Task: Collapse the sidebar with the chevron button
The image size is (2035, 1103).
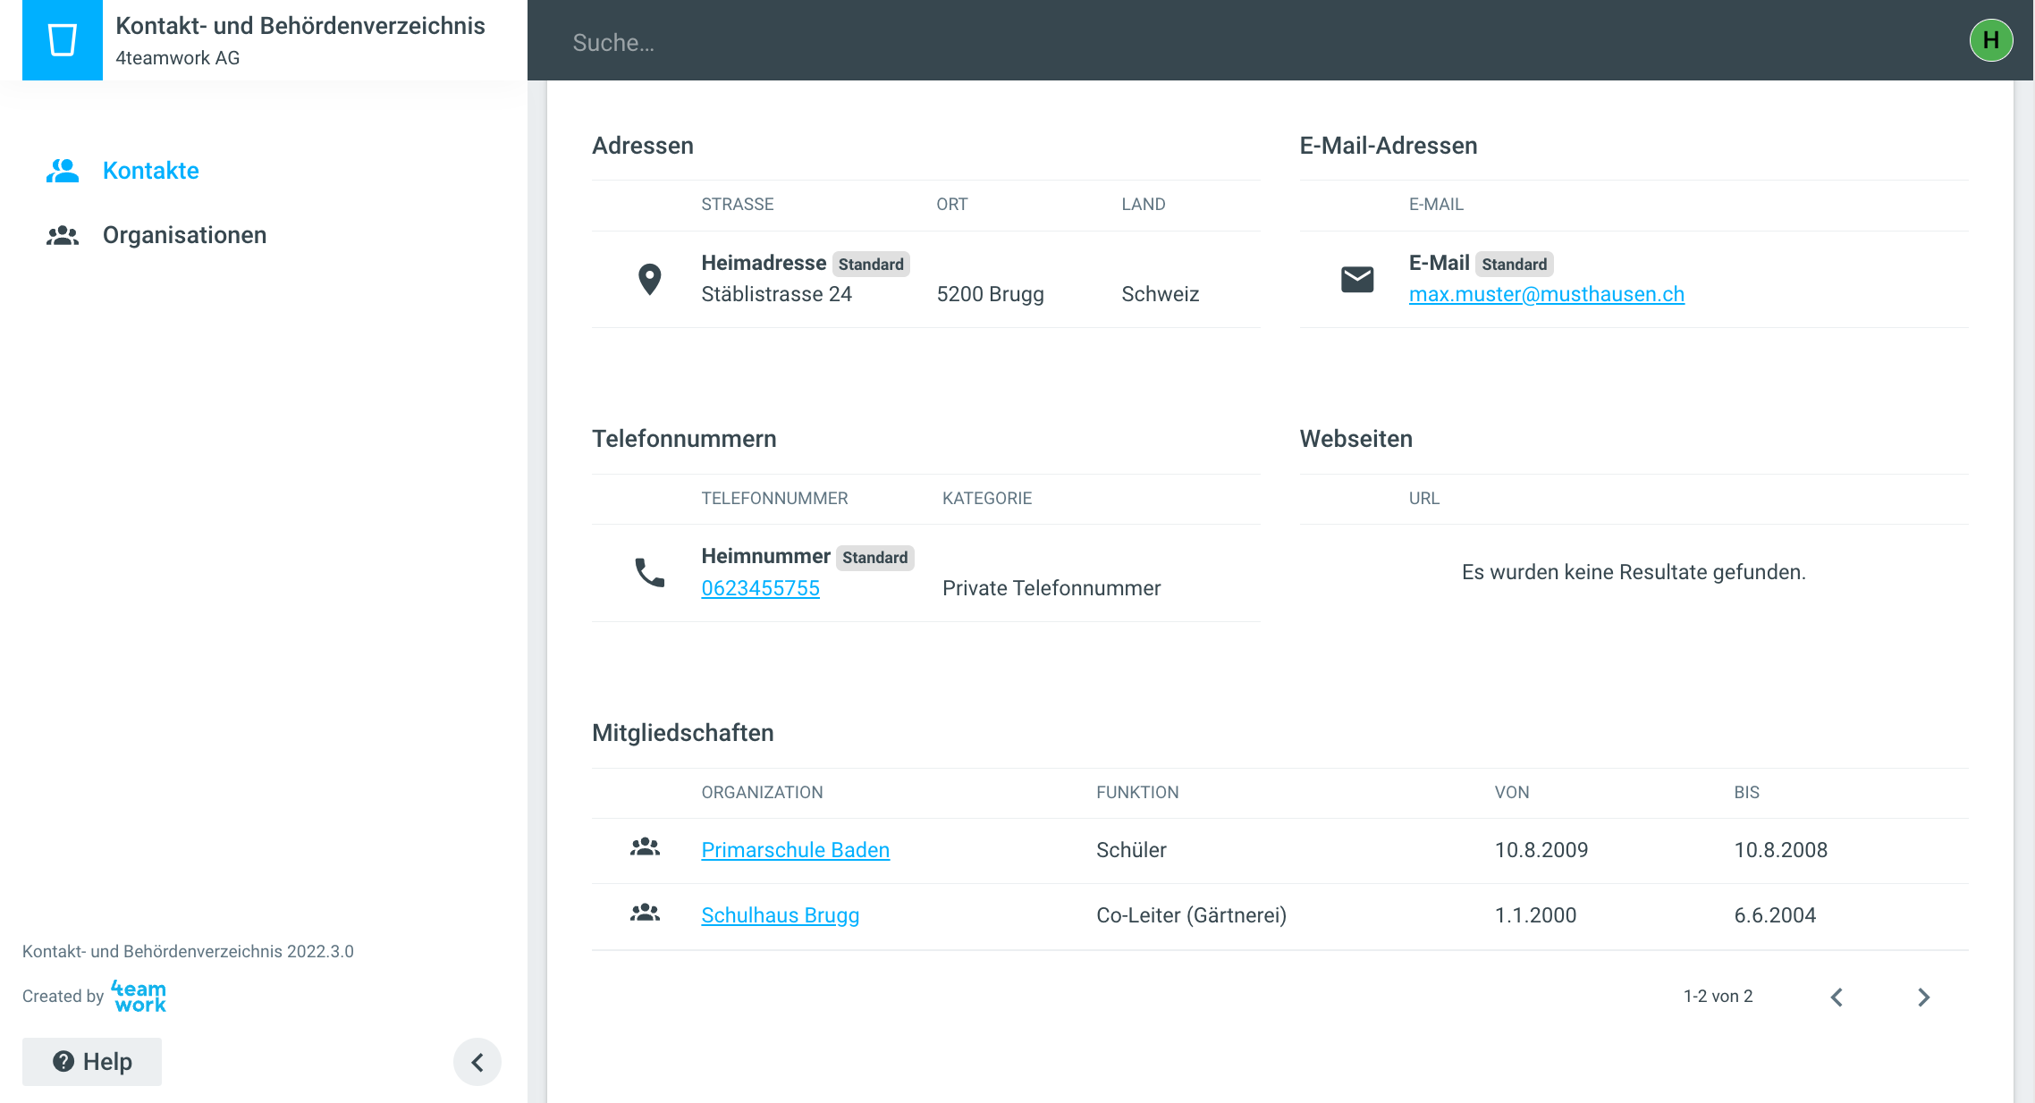Action: tap(477, 1062)
